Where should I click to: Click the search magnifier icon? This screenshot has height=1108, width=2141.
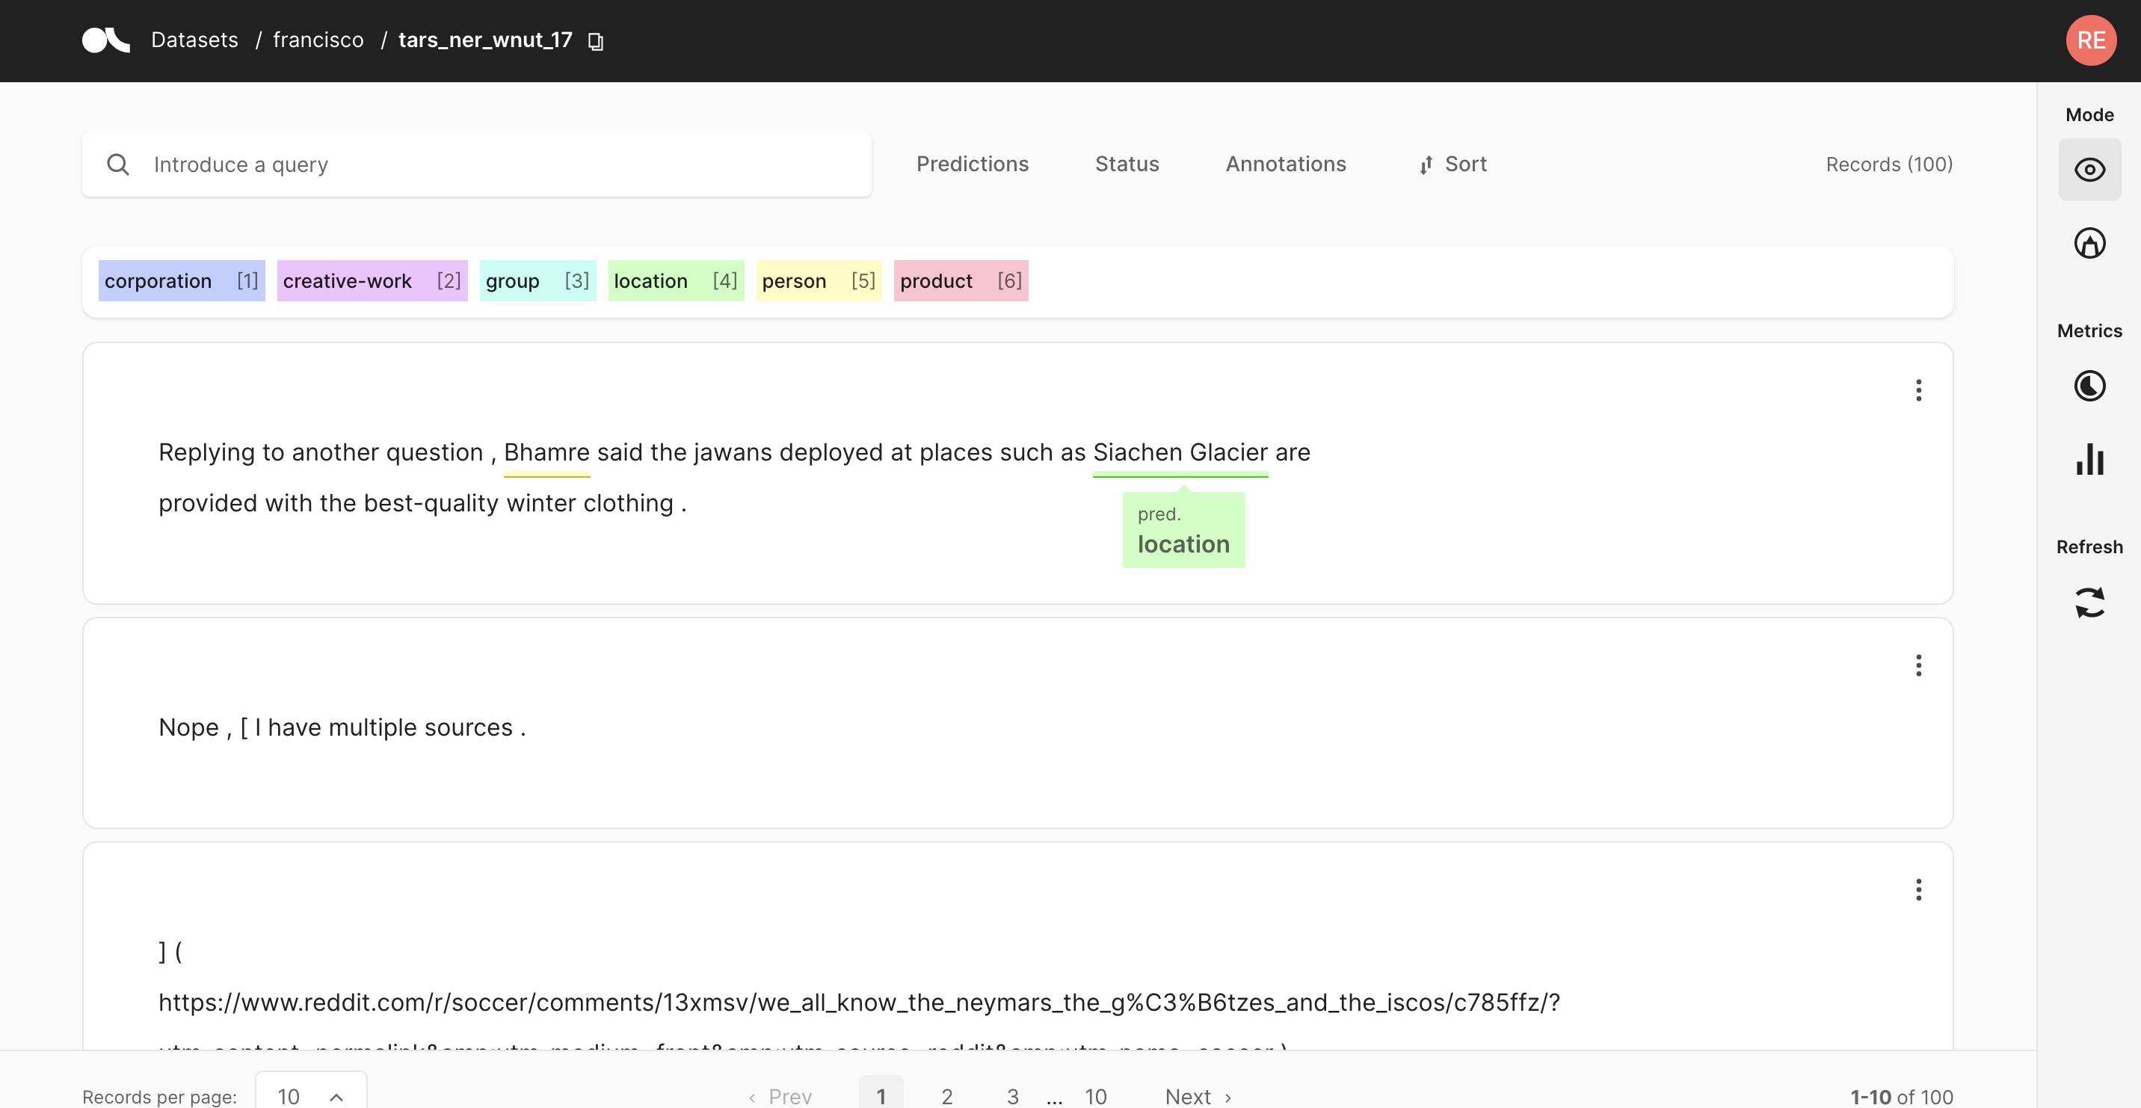(118, 164)
